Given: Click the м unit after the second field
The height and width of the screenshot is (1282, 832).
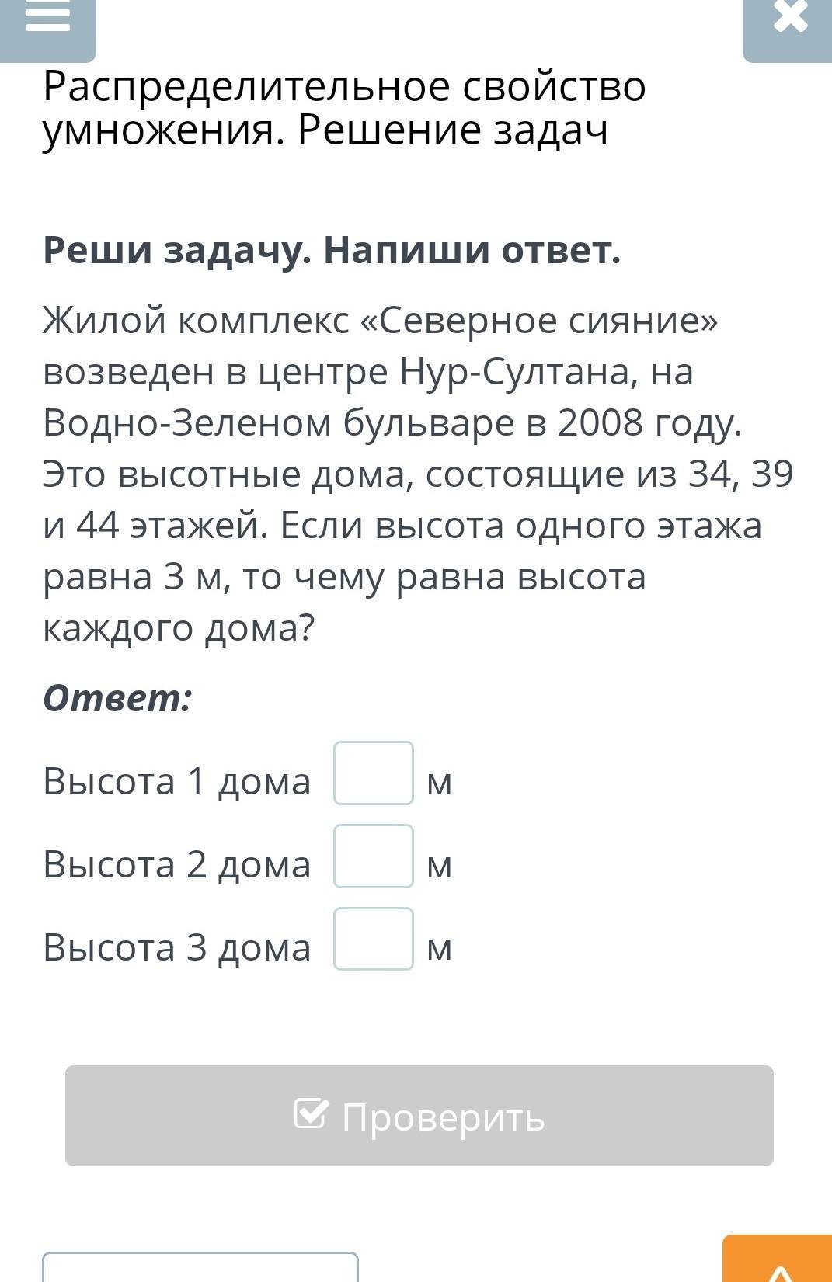Looking at the screenshot, I should (440, 866).
